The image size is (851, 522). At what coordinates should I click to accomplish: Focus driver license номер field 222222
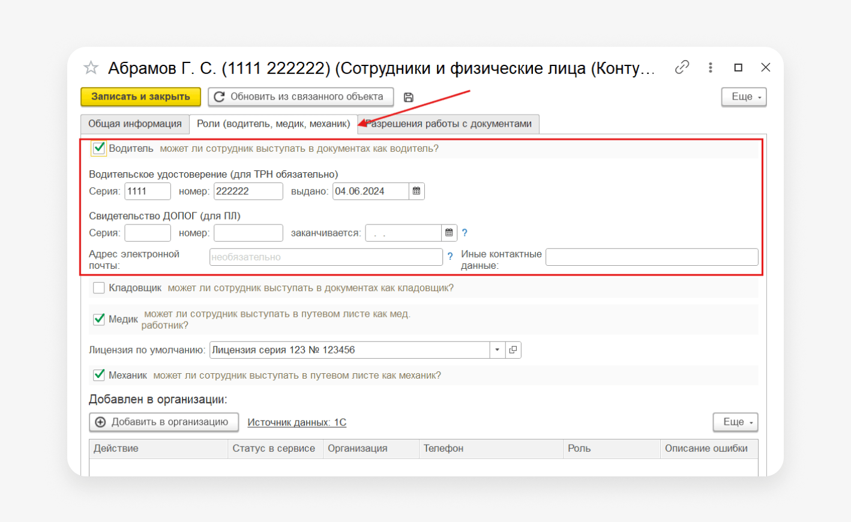tap(248, 191)
